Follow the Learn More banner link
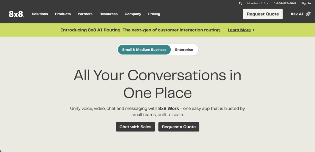The image size is (315, 152). coord(239,30)
